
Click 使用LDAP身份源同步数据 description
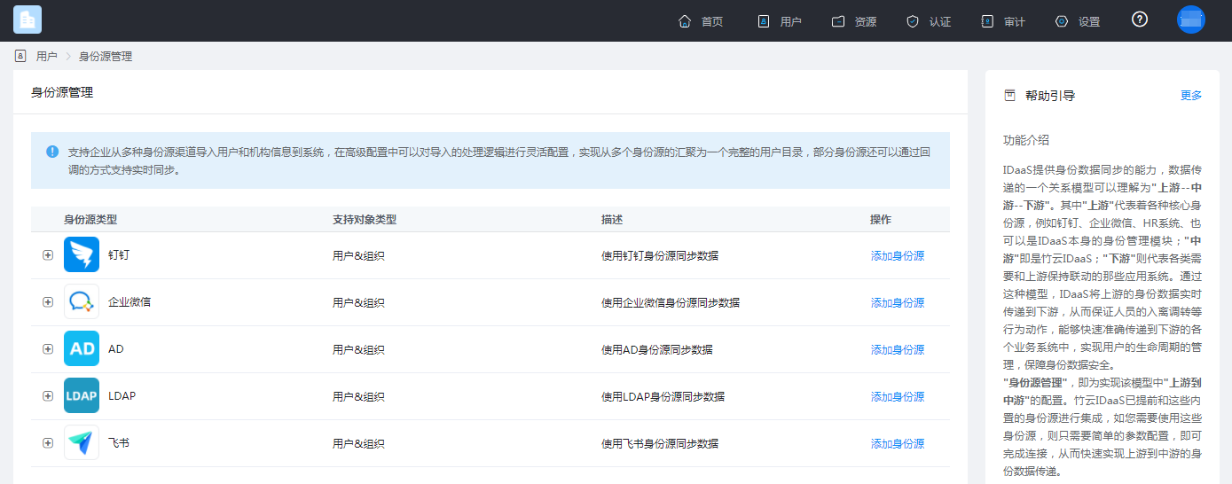pos(663,397)
